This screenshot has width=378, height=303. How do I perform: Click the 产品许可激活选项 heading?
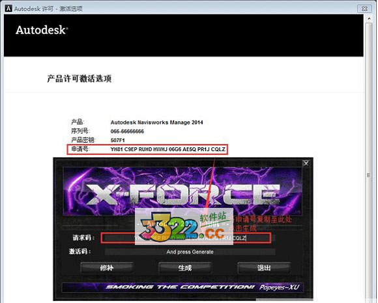80,79
